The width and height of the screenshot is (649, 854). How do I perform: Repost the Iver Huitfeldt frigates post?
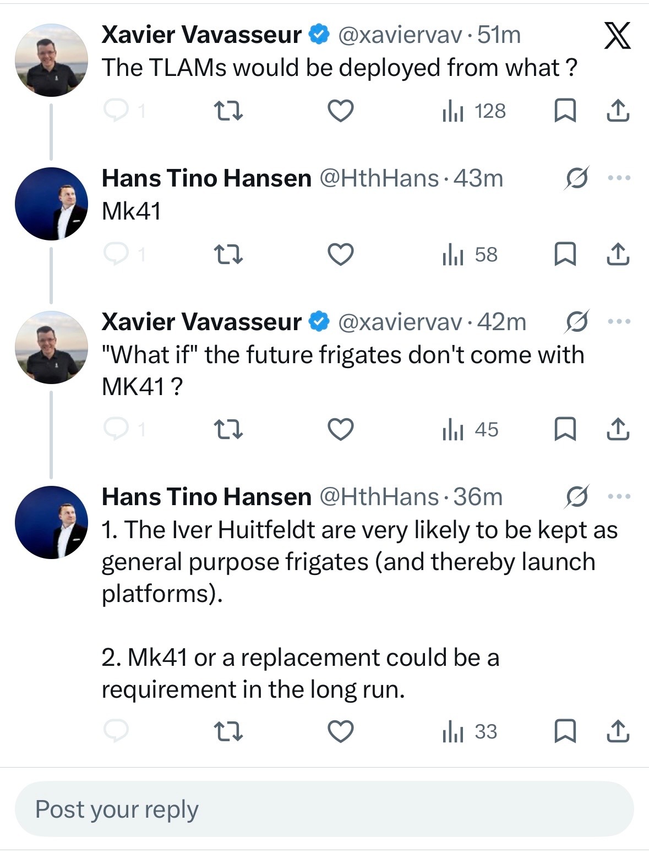click(x=227, y=732)
